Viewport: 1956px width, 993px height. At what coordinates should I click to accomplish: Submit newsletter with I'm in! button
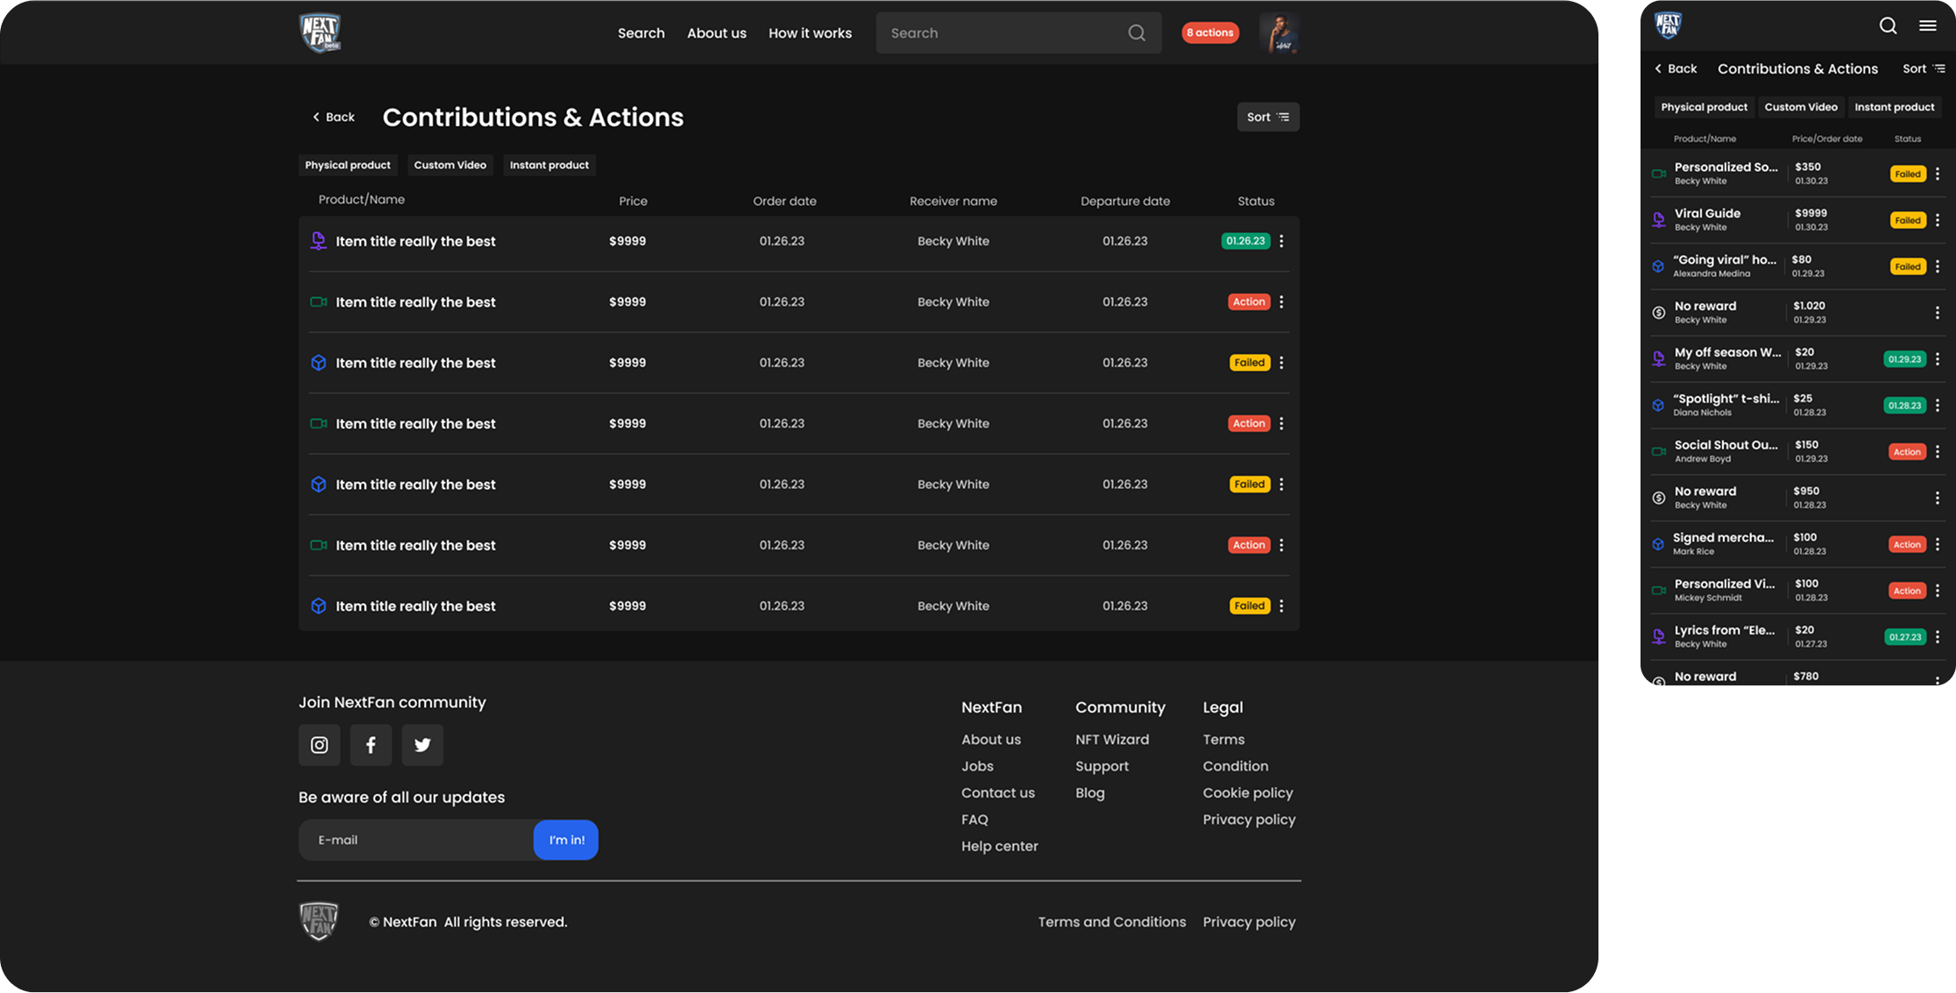(566, 840)
